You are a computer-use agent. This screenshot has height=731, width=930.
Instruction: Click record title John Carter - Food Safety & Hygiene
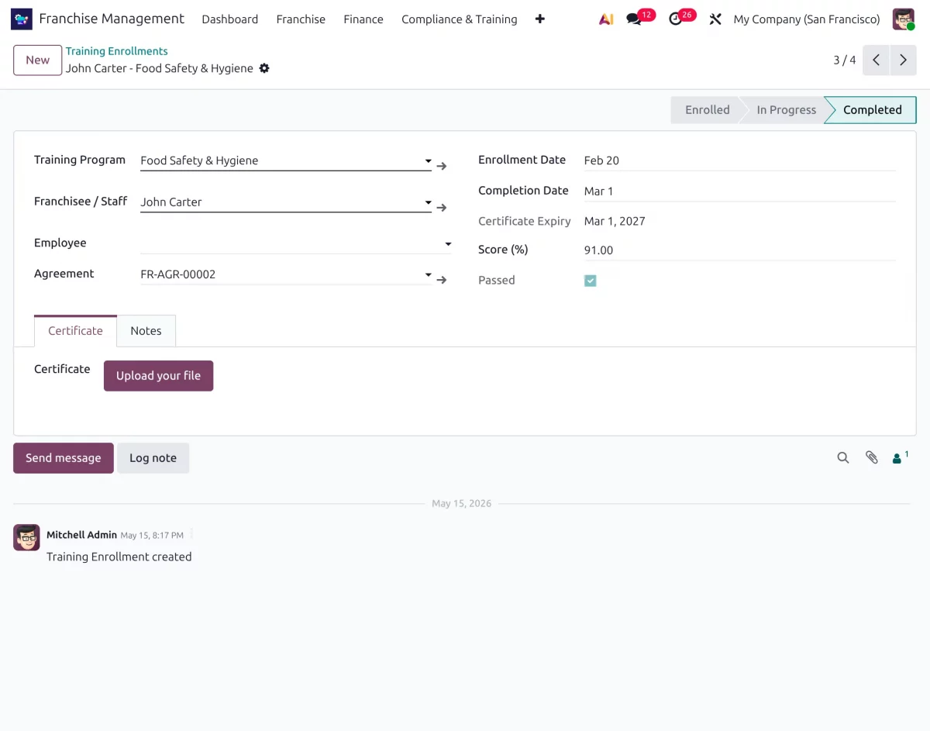[x=160, y=68]
